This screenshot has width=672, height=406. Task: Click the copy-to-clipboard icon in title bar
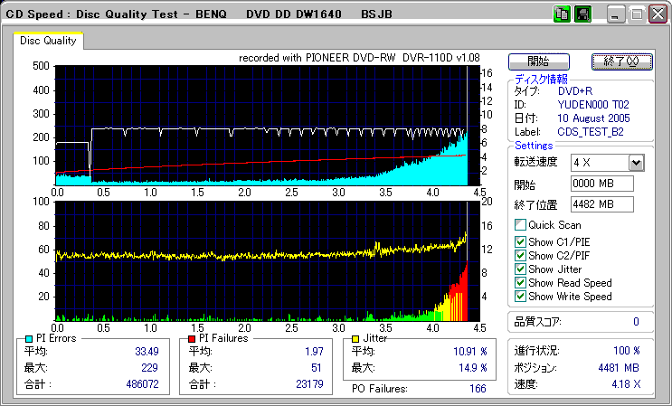click(x=562, y=14)
